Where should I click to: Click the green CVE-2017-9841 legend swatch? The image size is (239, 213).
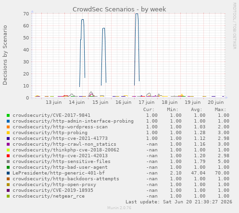tap(8, 115)
